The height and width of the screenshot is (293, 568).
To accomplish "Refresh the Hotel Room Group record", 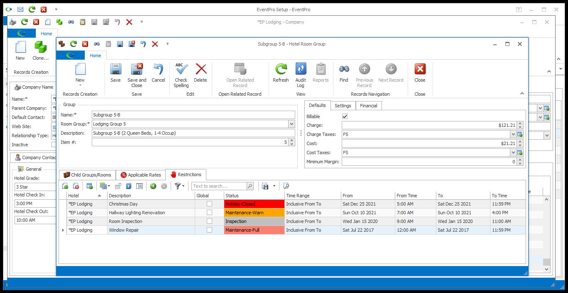I will [x=281, y=73].
